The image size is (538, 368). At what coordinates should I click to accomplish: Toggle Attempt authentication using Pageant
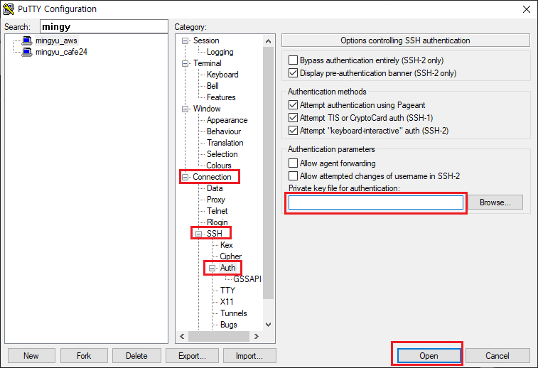click(293, 105)
